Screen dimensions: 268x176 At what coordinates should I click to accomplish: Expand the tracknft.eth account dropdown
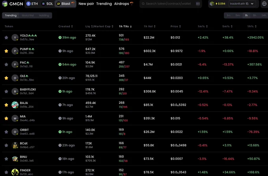coord(252,4)
